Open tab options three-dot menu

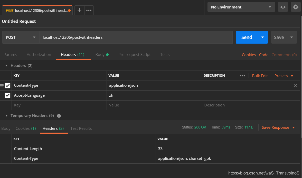pyautogui.click(x=89, y=10)
